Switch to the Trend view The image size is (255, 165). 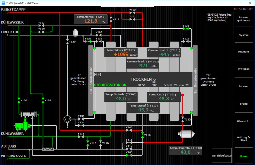(243, 104)
